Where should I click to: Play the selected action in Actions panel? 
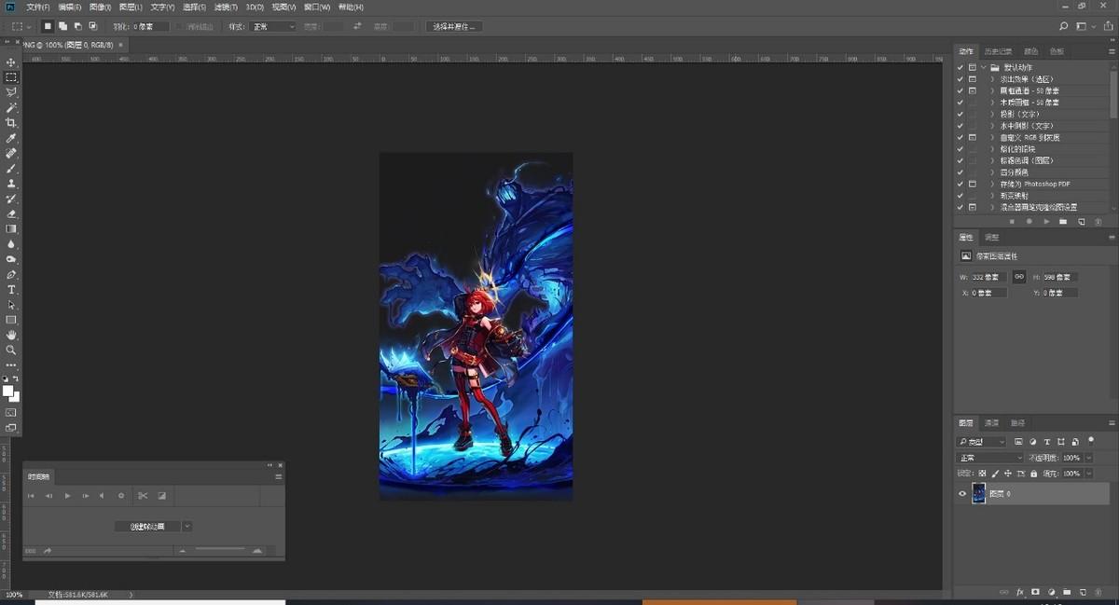pos(1046,222)
